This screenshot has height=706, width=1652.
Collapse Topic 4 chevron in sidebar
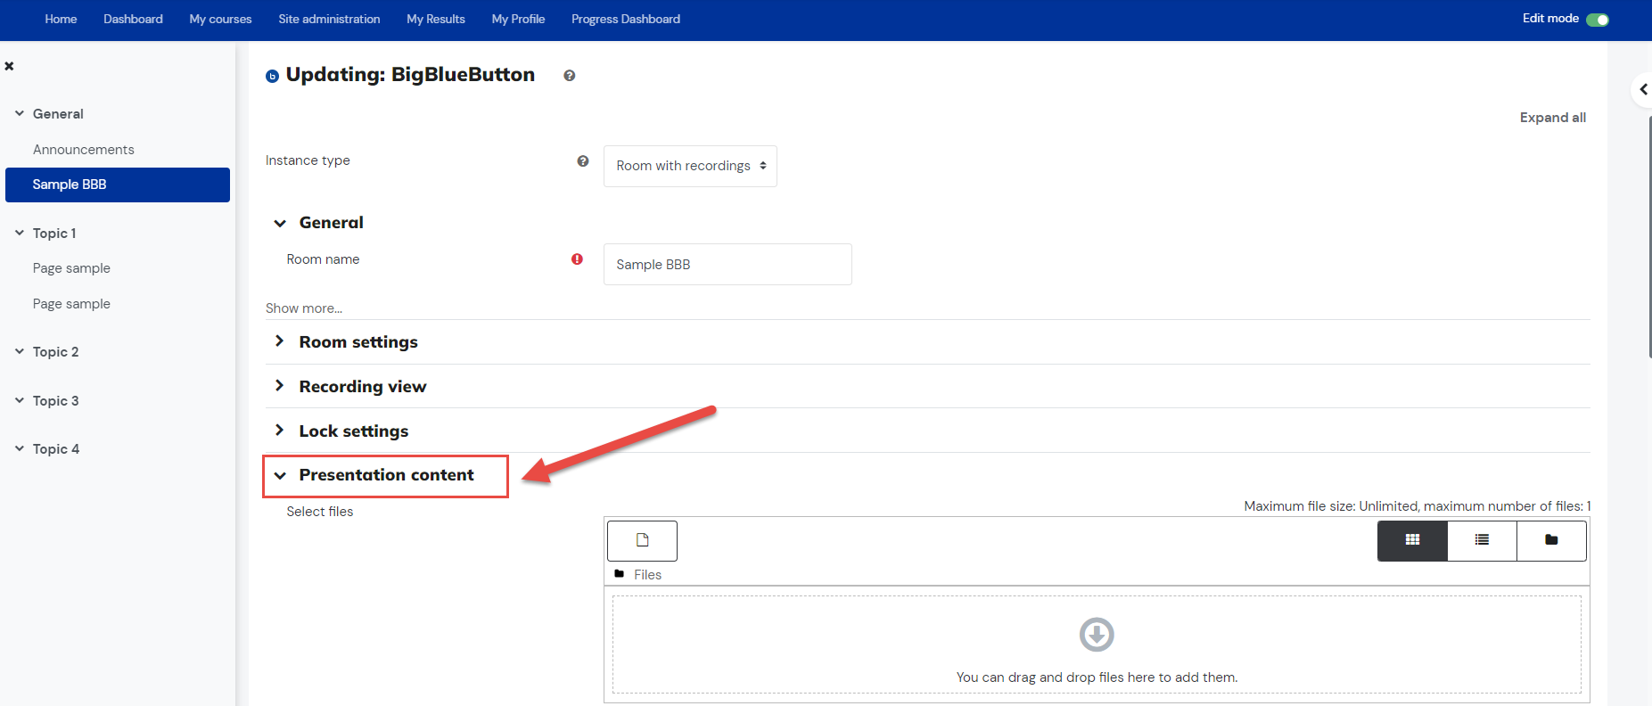click(20, 448)
